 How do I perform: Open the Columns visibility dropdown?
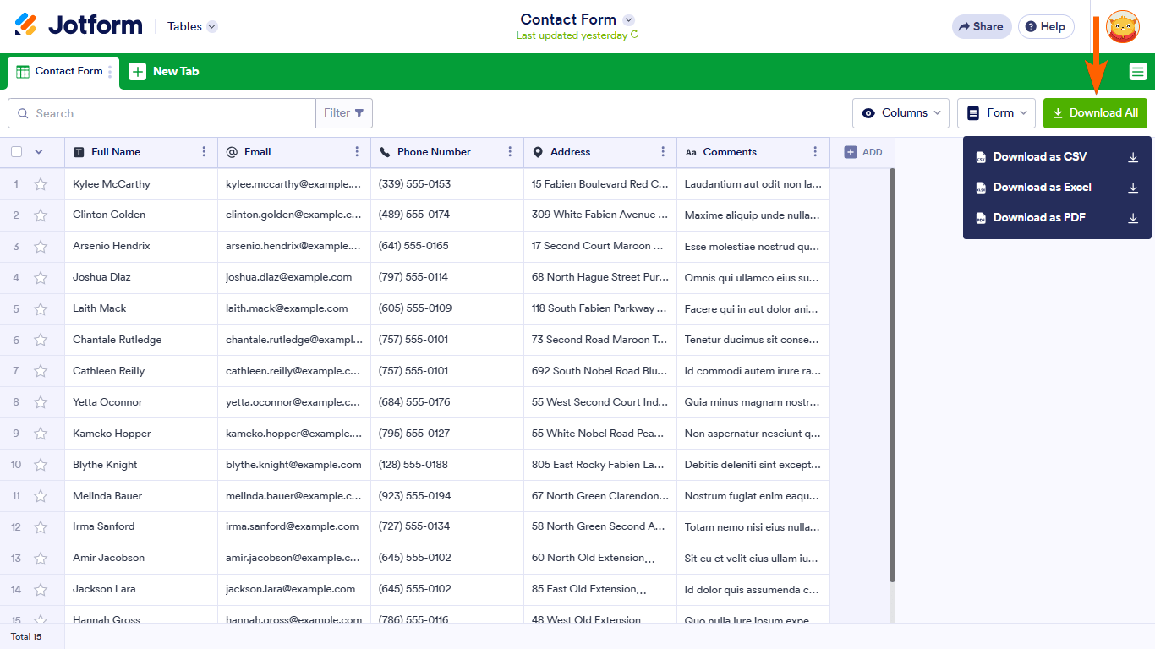900,113
